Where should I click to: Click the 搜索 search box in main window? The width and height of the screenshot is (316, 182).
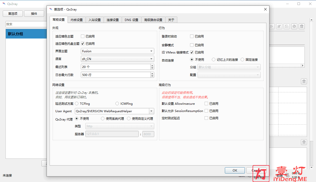coord(26,24)
